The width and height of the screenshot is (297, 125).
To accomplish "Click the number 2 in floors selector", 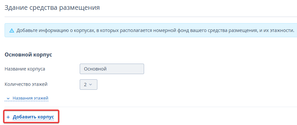I will coord(85,85).
